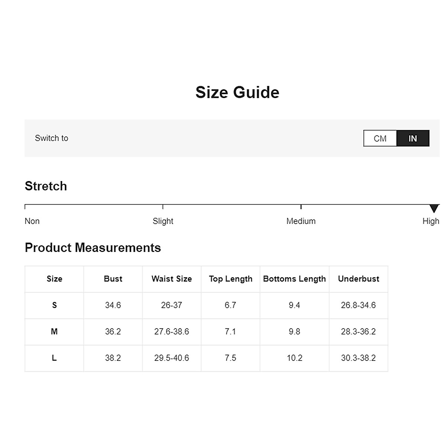Click the Non stretch label
This screenshot has height=446, width=446.
click(32, 221)
